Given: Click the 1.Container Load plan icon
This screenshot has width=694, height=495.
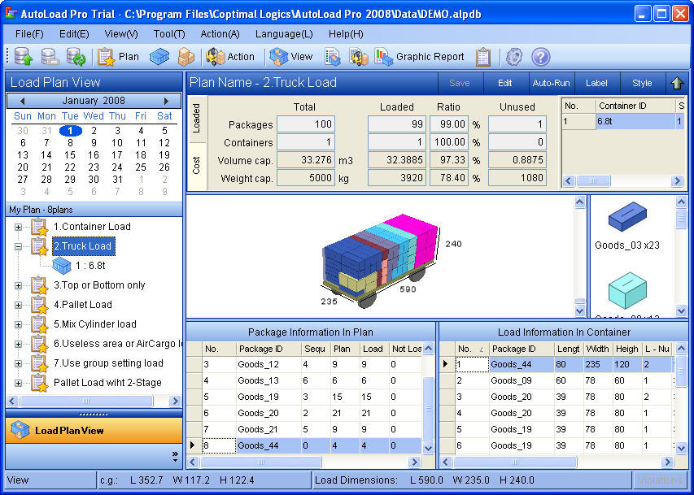Looking at the screenshot, I should (39, 227).
